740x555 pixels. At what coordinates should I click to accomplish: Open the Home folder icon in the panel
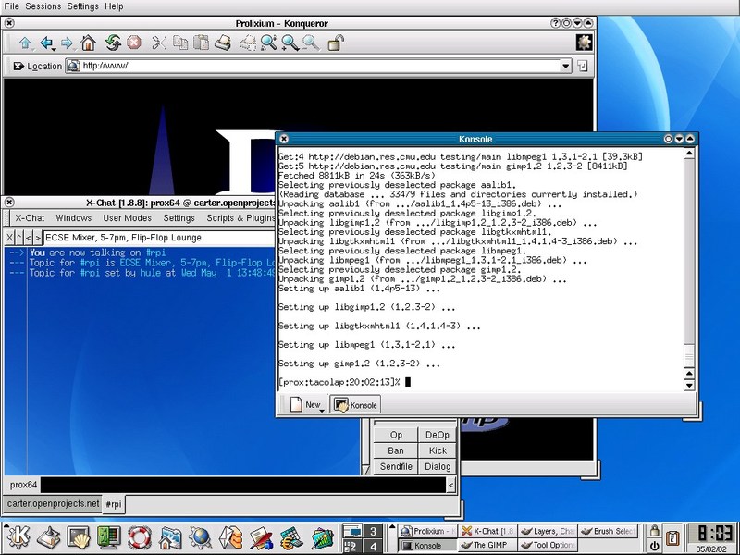170,537
